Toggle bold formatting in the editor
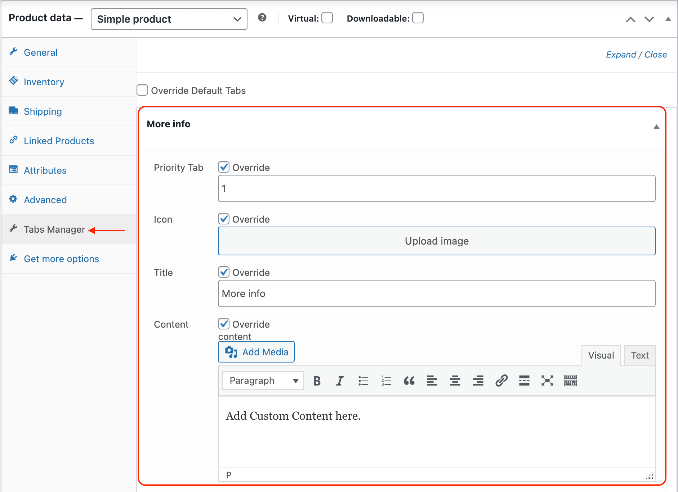 317,381
